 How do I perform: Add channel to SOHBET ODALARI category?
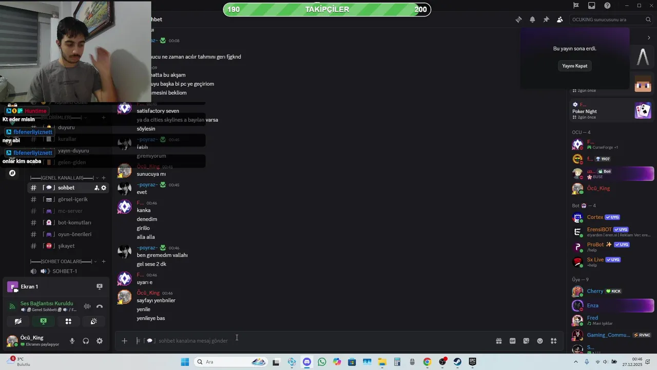[103, 262]
